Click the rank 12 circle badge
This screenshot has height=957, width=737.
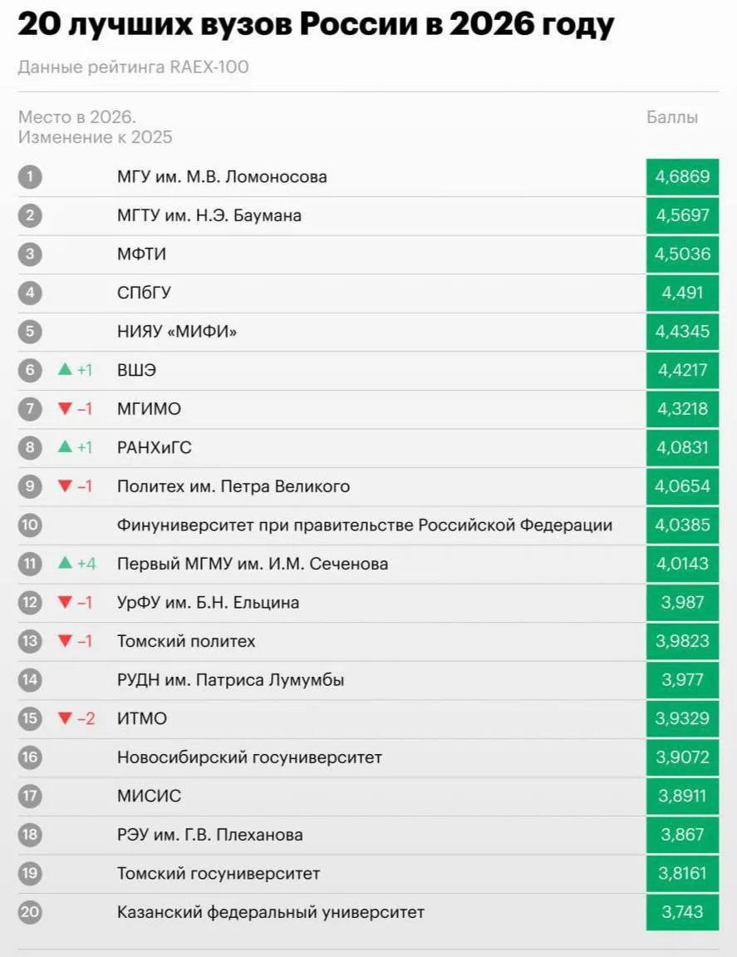coord(30,603)
